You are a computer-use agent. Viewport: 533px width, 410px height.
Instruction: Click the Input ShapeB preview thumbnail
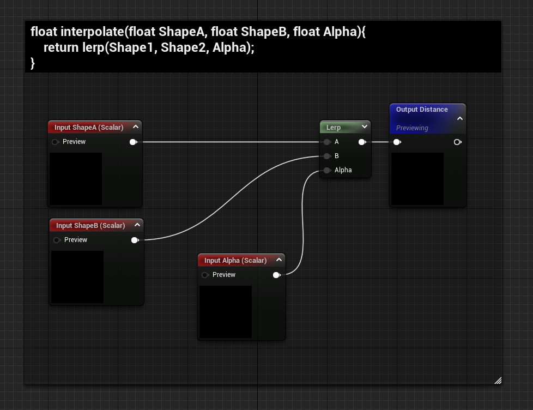point(77,276)
